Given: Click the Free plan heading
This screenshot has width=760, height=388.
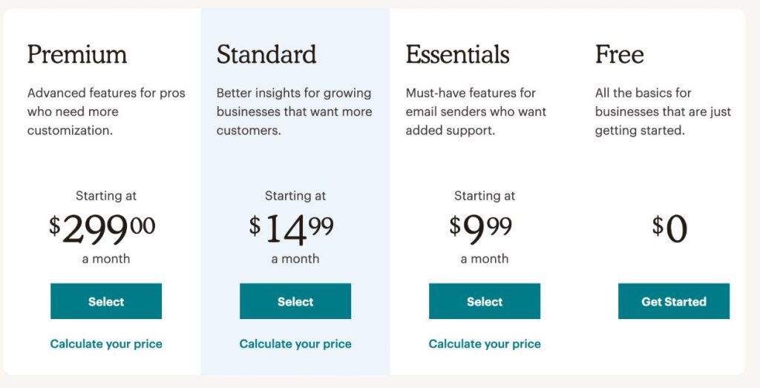Looking at the screenshot, I should coord(619,54).
